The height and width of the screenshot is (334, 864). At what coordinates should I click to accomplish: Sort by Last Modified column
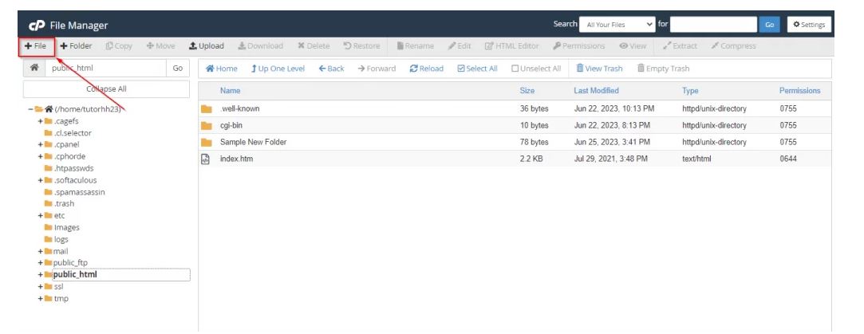point(596,91)
